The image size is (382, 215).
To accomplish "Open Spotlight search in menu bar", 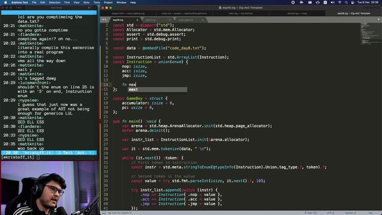I will [x=346, y=2].
